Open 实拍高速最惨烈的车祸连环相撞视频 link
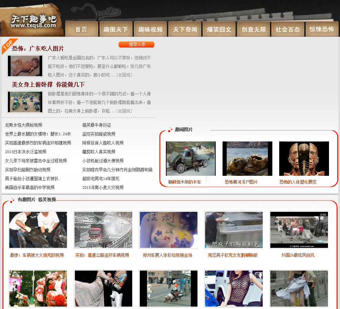340x309 pixels. click(x=38, y=143)
